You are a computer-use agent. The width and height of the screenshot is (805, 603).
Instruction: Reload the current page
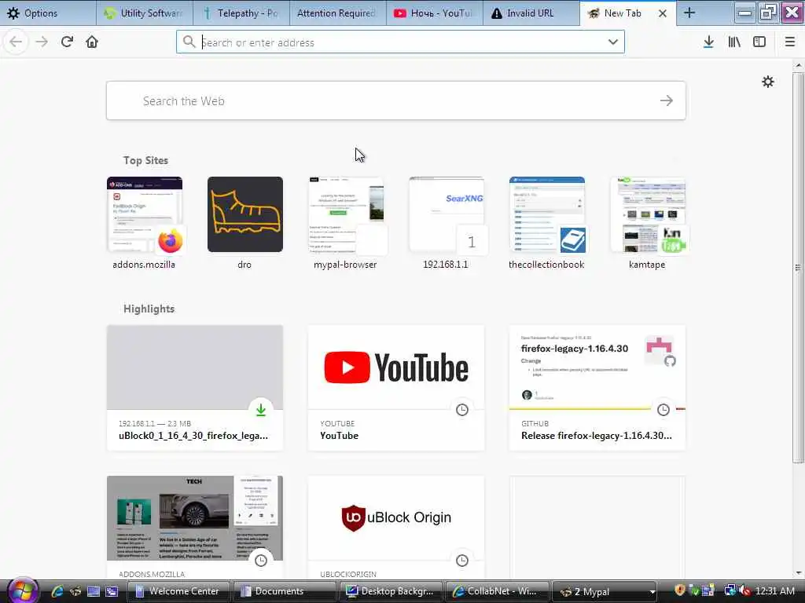click(x=67, y=42)
